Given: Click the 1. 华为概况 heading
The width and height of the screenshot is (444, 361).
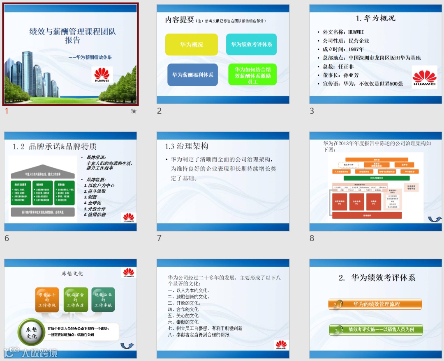Looking at the screenshot, I should (375, 18).
